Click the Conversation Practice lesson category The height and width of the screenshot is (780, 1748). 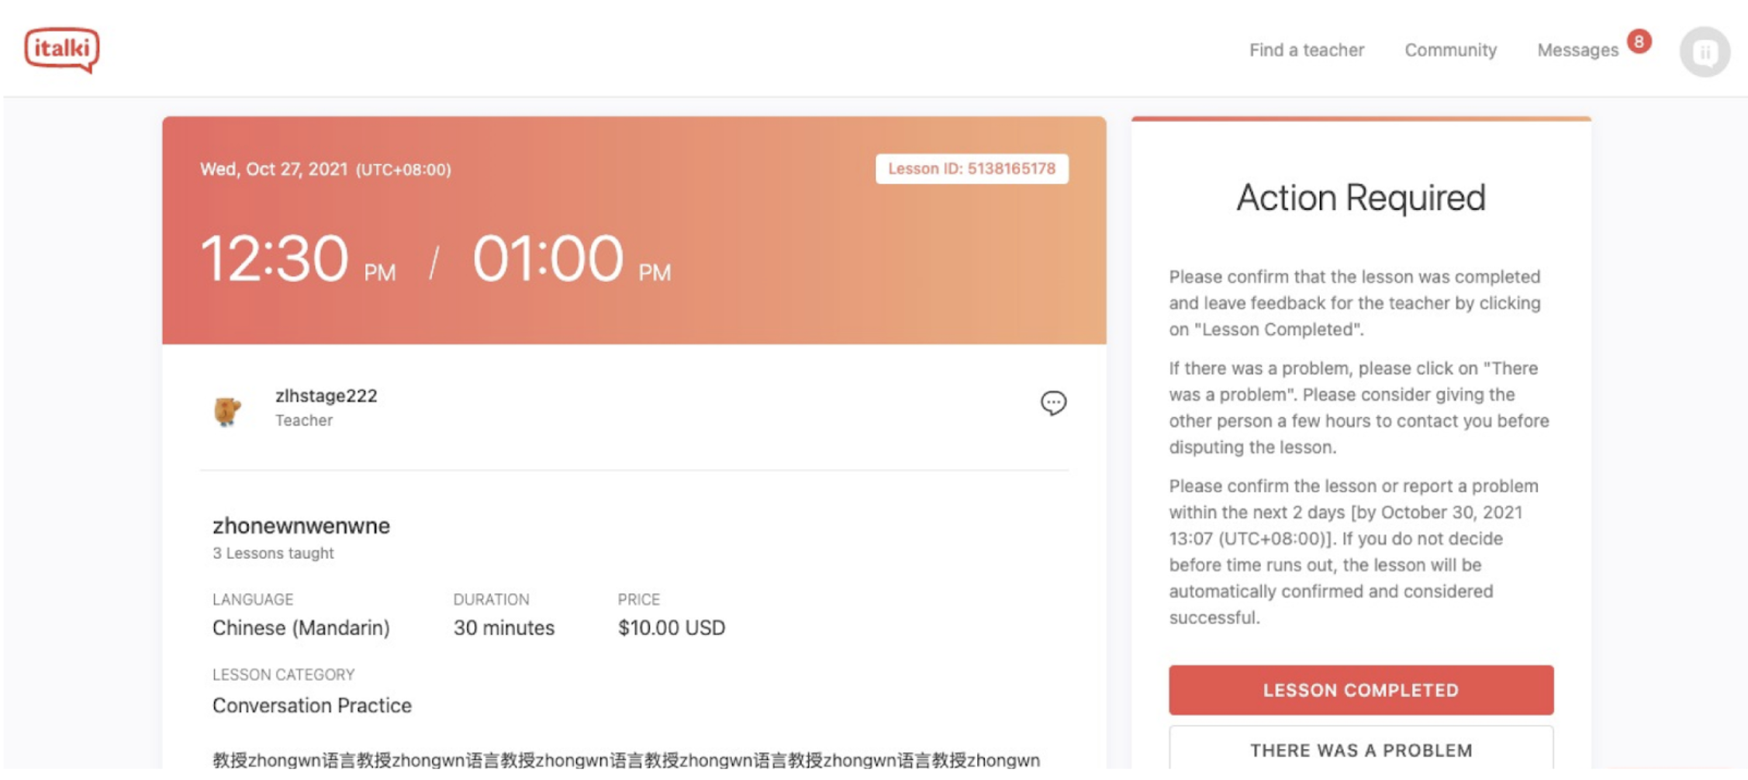pyautogui.click(x=312, y=706)
